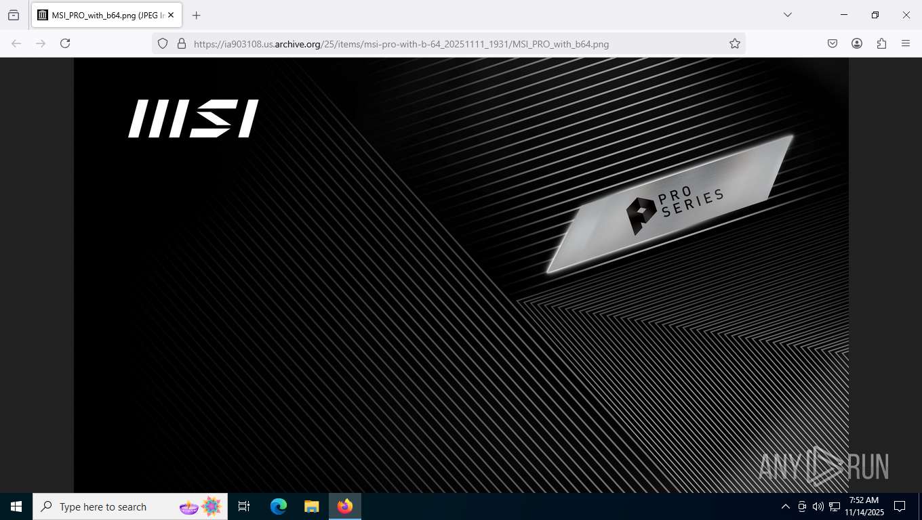Show hidden system tray icons

[x=786, y=506]
